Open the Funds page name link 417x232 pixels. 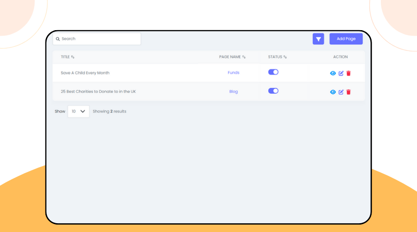pyautogui.click(x=234, y=73)
